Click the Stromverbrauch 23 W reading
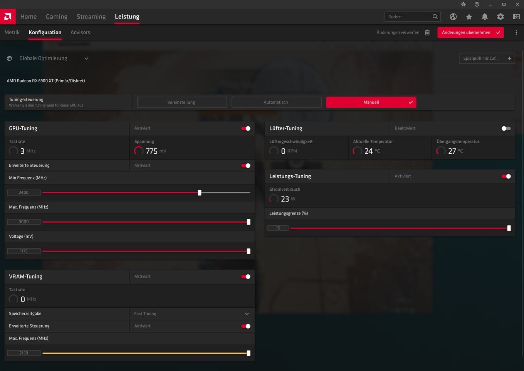Screen dimensions: 524x371 click(x=282, y=199)
